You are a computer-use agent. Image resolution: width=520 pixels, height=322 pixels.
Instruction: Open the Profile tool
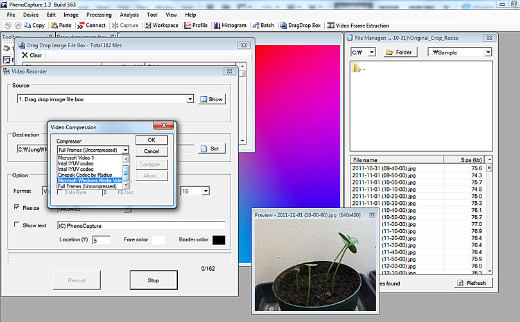tap(196, 26)
